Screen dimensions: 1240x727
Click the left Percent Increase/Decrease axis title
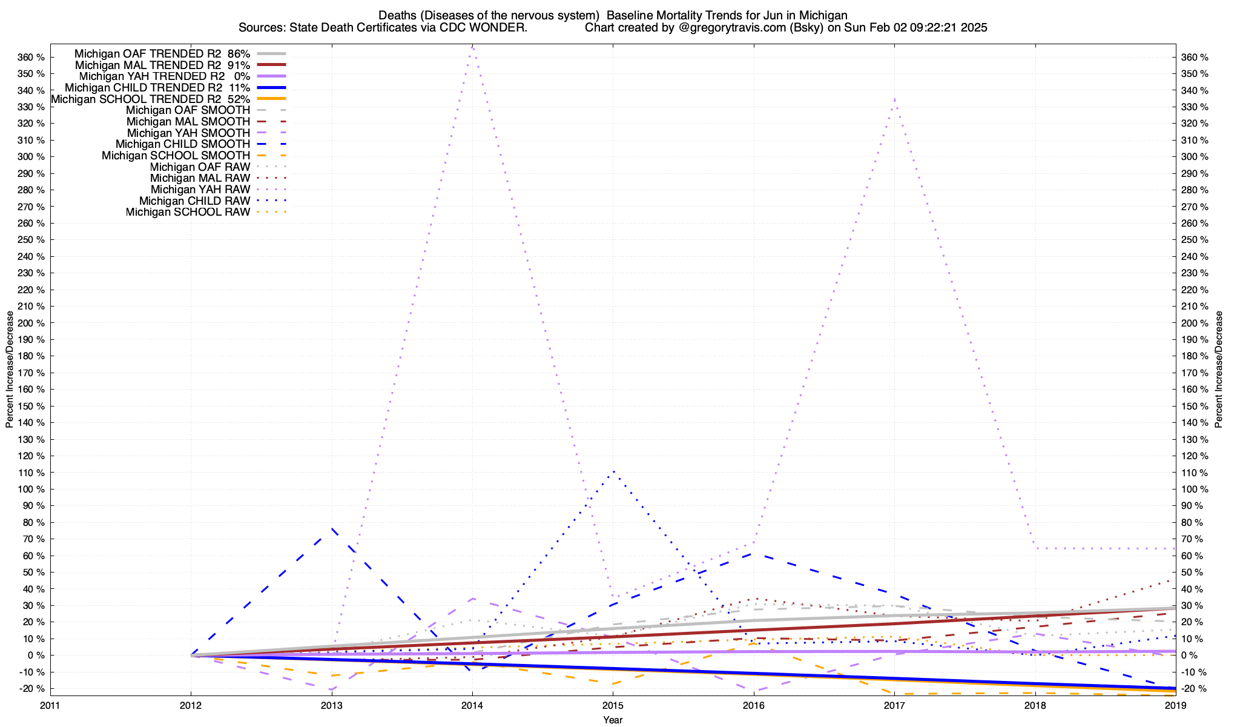tap(10, 370)
